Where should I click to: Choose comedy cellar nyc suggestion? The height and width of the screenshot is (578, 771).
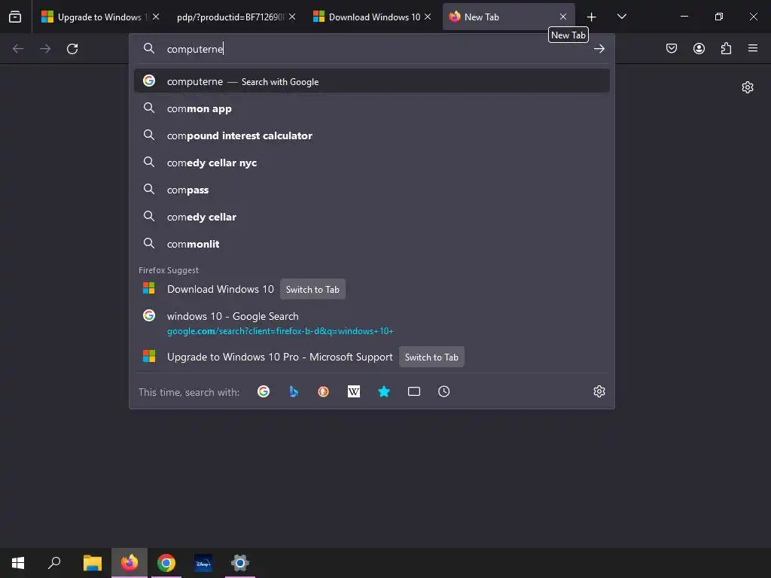(x=372, y=163)
